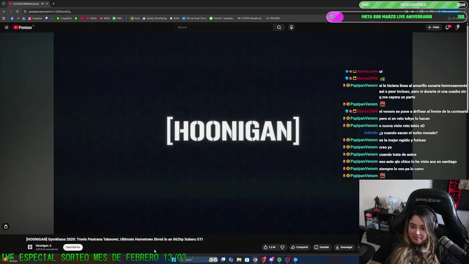This screenshot has height=264, width=469.
Task: Open the UWU bookmark
Action: [117, 18]
